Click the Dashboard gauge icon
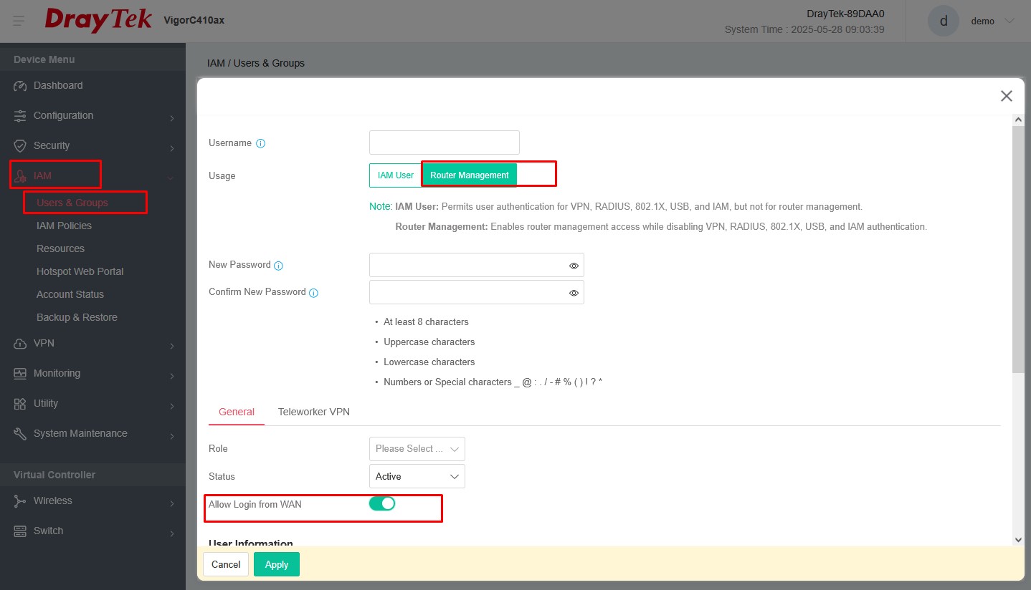This screenshot has height=590, width=1031. pyautogui.click(x=20, y=86)
